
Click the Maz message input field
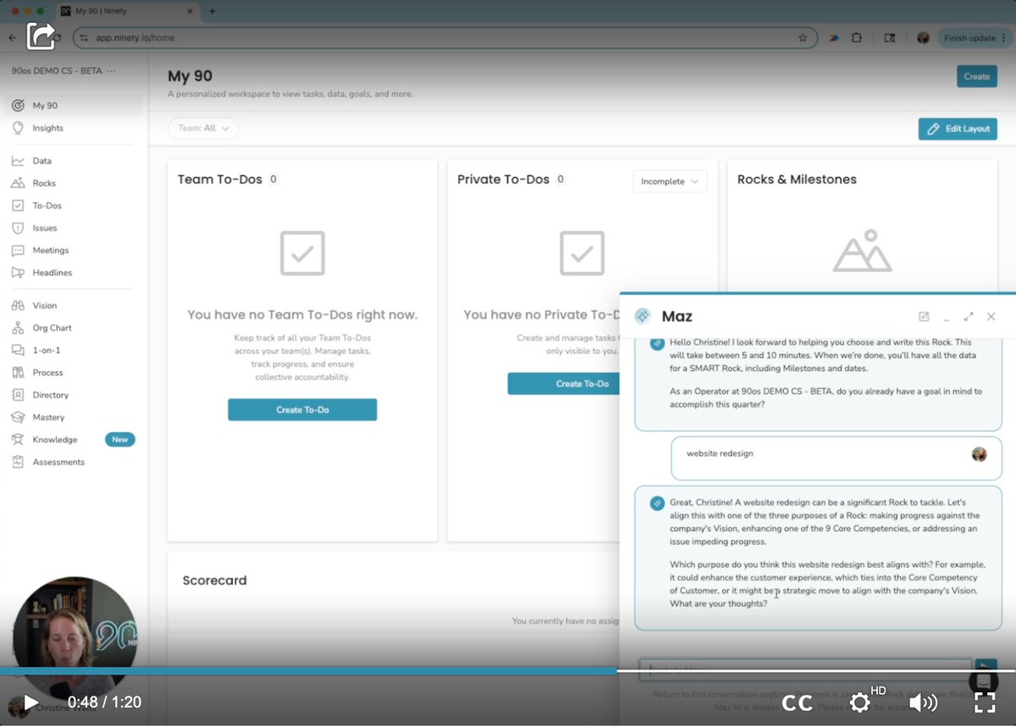[805, 669]
